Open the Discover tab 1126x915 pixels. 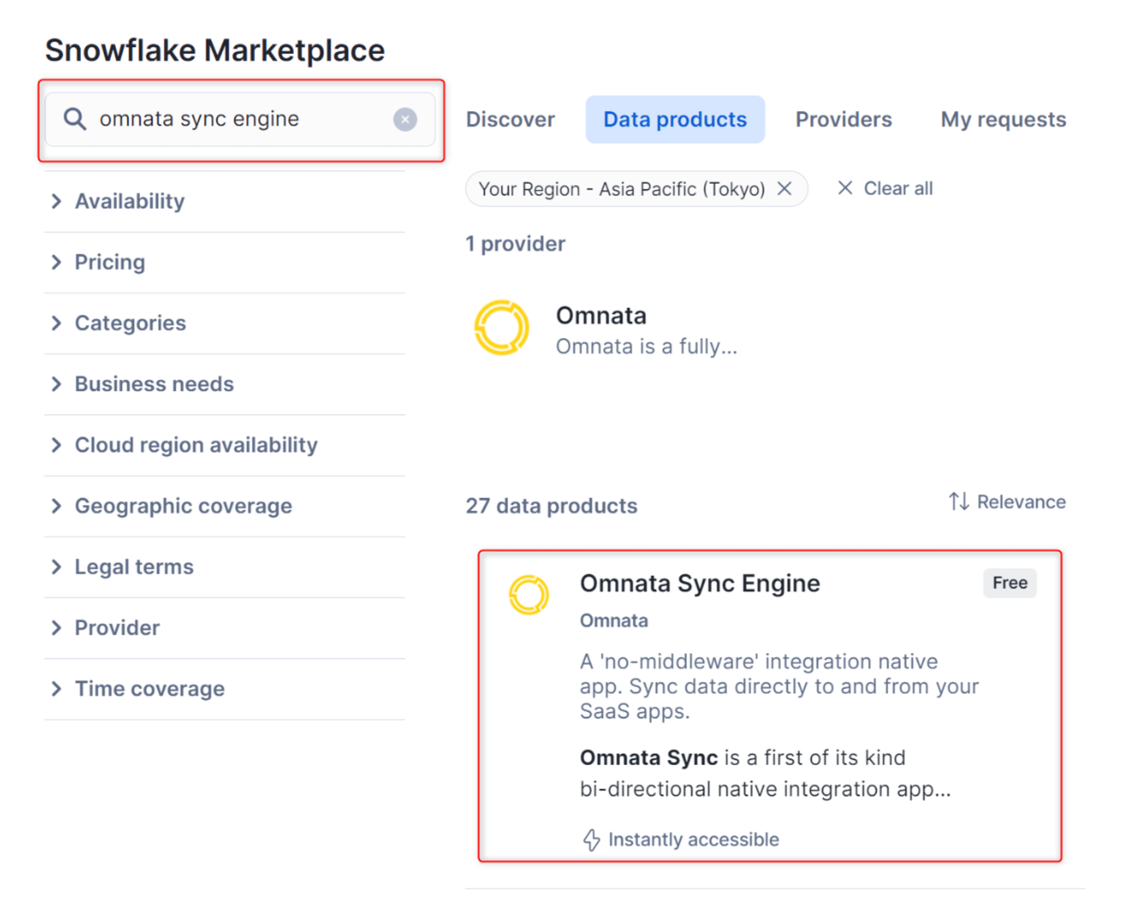pos(510,119)
